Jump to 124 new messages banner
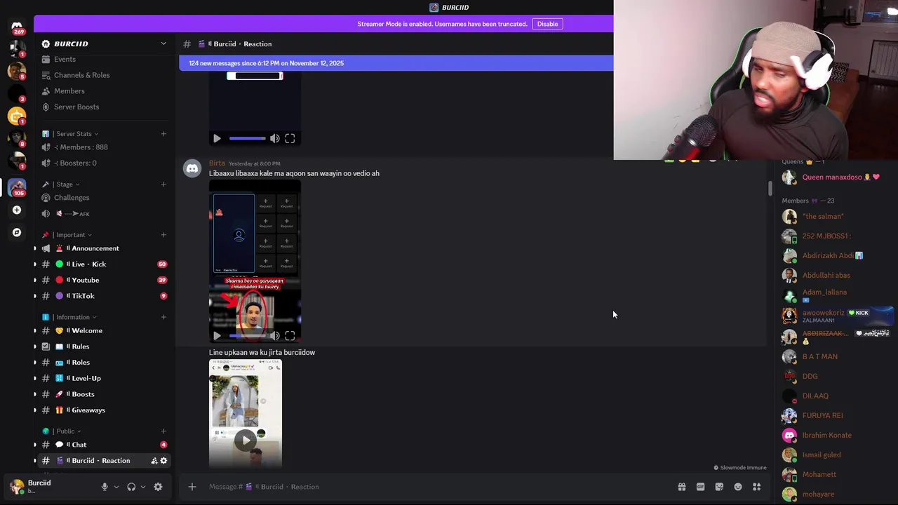Image resolution: width=898 pixels, height=505 pixels. [396, 63]
